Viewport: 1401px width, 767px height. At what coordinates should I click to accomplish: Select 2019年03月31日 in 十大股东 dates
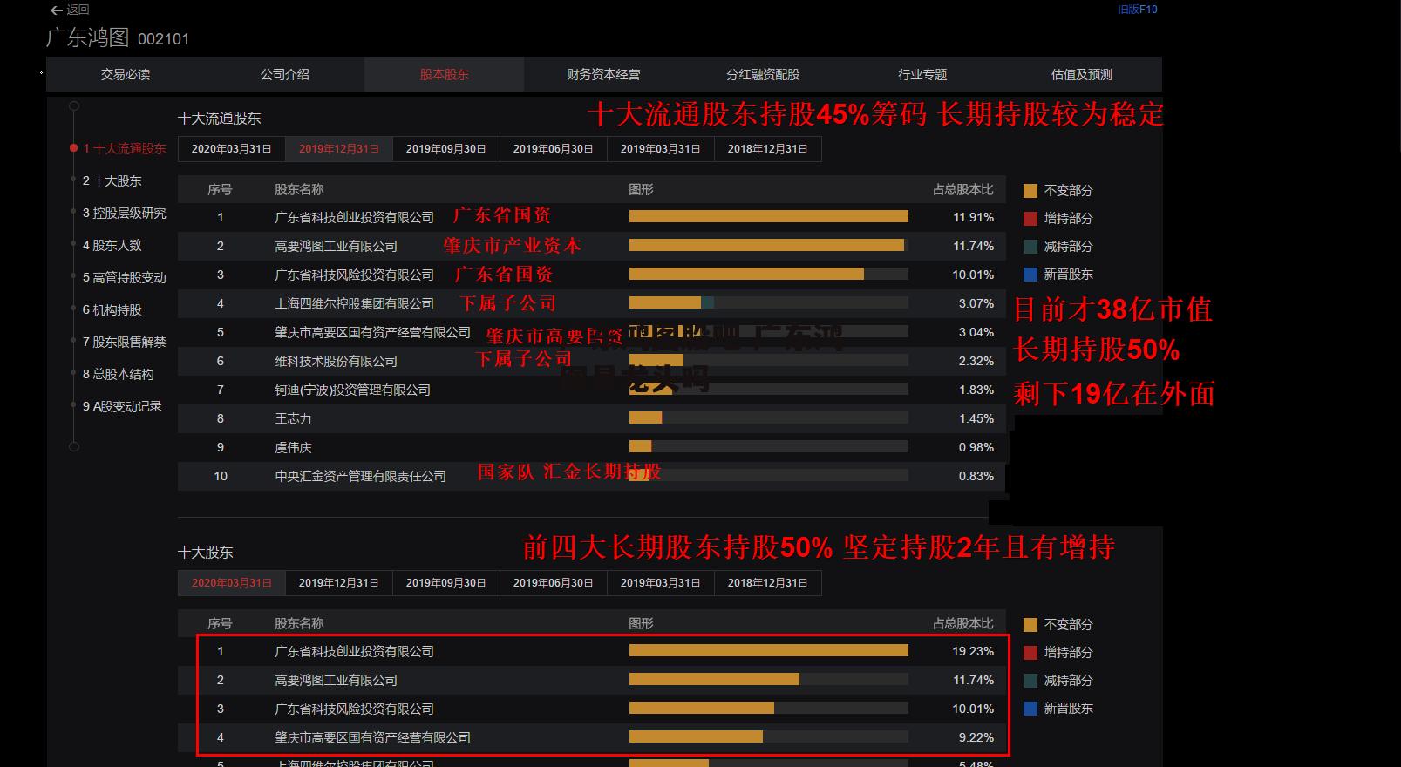point(661,583)
